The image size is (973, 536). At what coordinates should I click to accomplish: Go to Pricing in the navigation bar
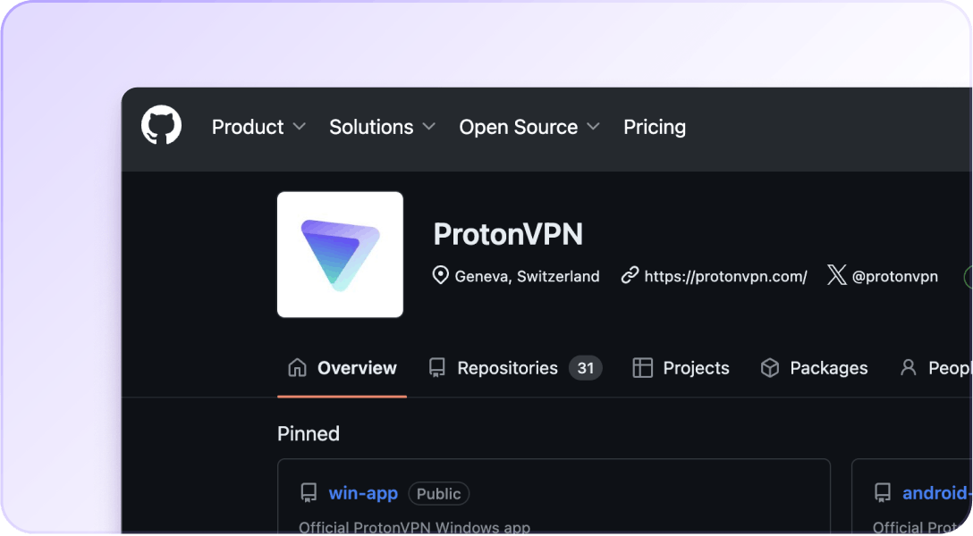point(654,127)
